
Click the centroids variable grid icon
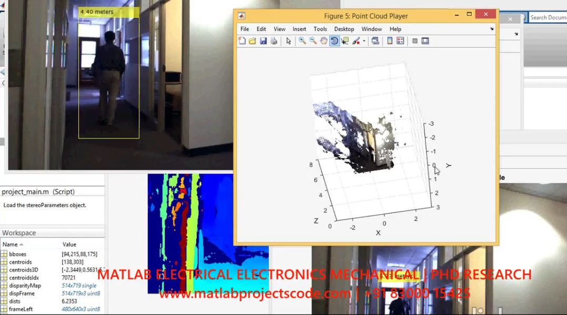click(x=4, y=262)
